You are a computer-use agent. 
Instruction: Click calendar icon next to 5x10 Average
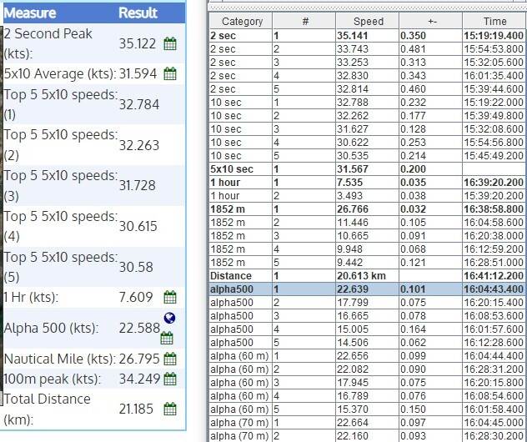tap(170, 73)
